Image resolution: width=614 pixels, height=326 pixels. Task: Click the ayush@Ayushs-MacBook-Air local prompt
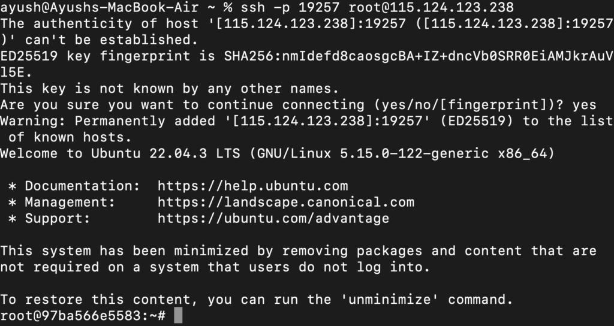click(x=100, y=7)
